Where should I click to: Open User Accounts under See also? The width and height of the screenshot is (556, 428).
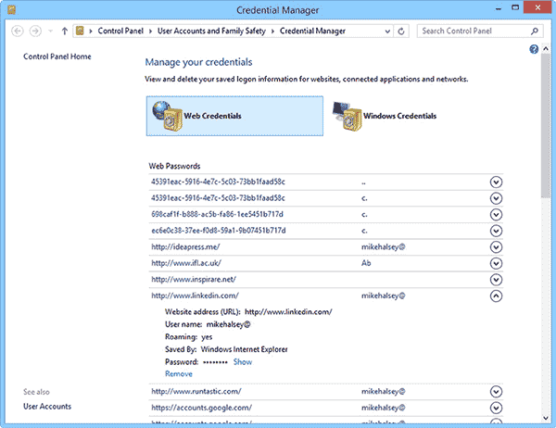(x=47, y=406)
